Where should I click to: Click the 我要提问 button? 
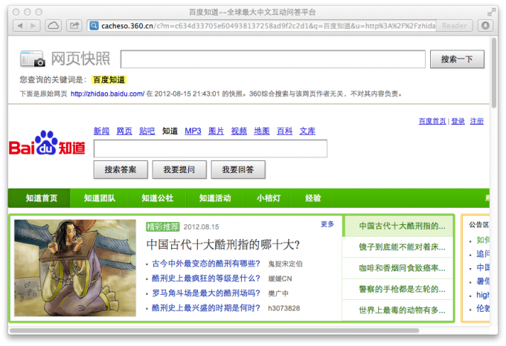tap(179, 169)
